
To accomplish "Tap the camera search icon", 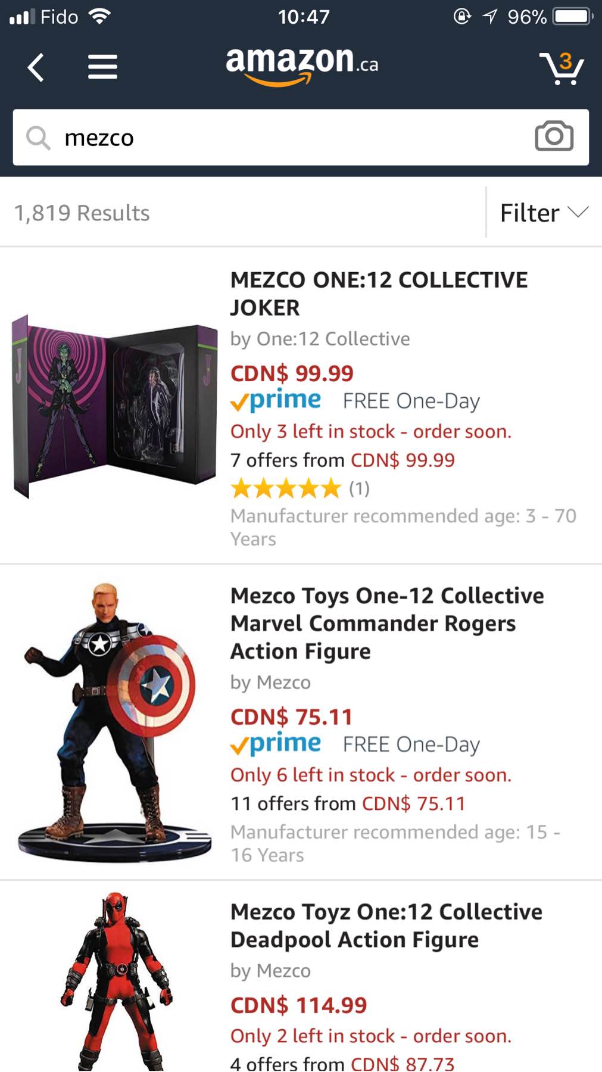I will click(554, 136).
